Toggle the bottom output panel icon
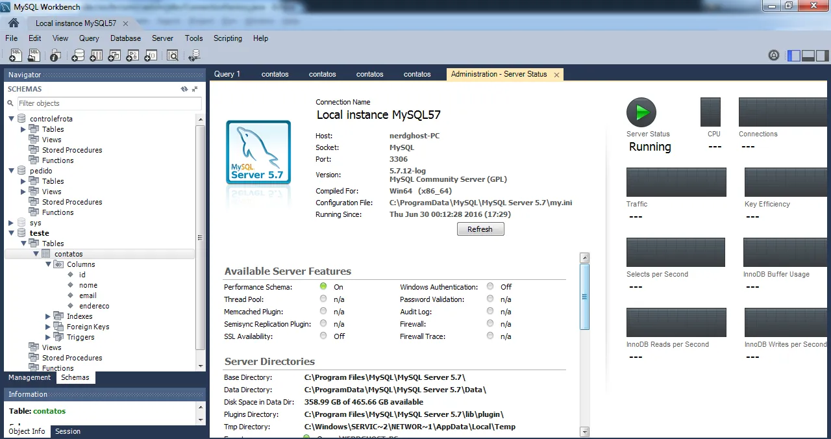The height and width of the screenshot is (439, 831). pyautogui.click(x=808, y=56)
